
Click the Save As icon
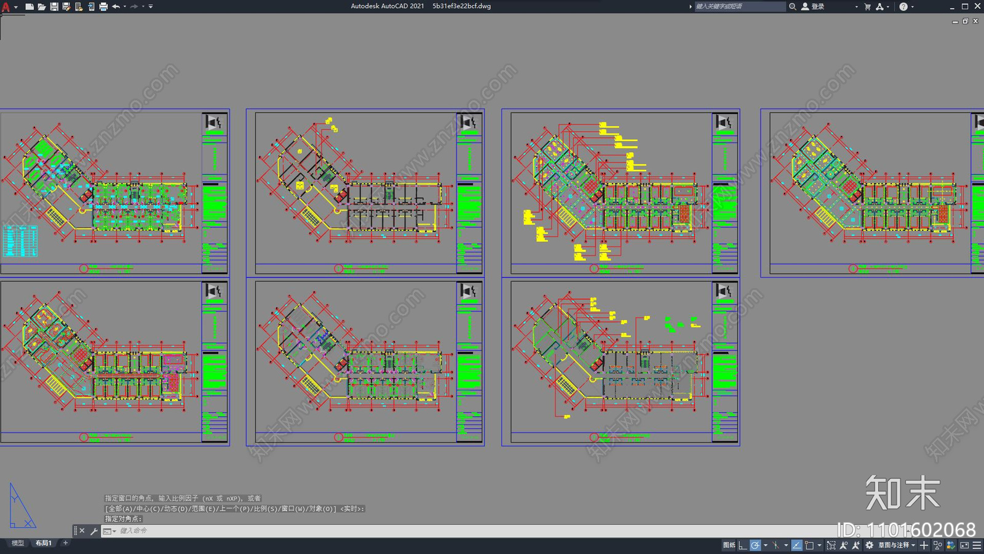(x=66, y=7)
